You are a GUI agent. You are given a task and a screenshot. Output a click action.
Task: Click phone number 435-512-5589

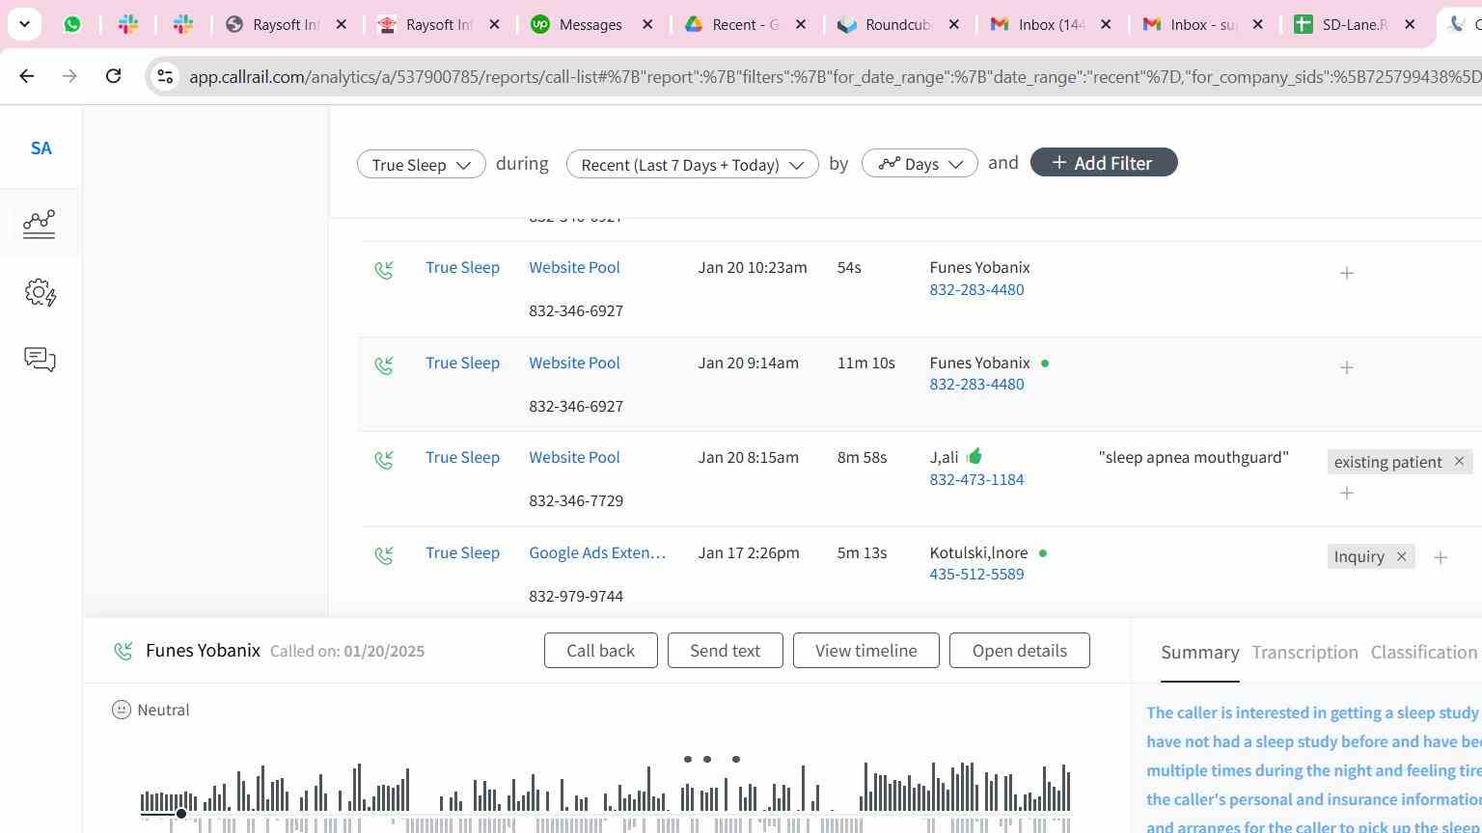click(976, 574)
